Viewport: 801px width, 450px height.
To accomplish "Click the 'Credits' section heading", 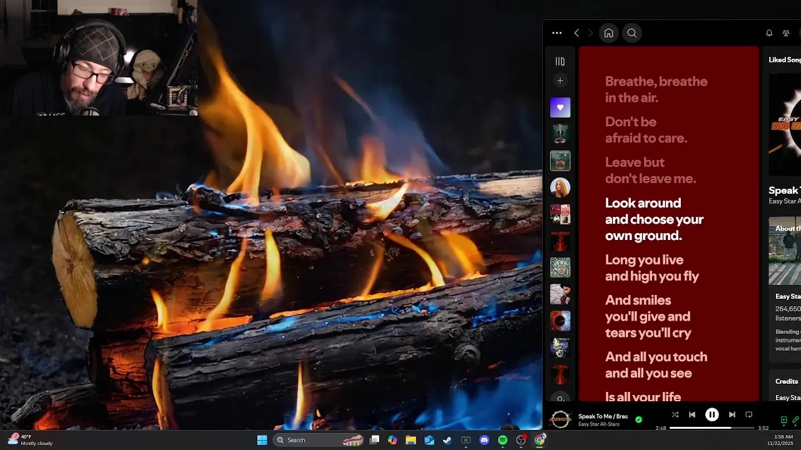I will point(787,381).
